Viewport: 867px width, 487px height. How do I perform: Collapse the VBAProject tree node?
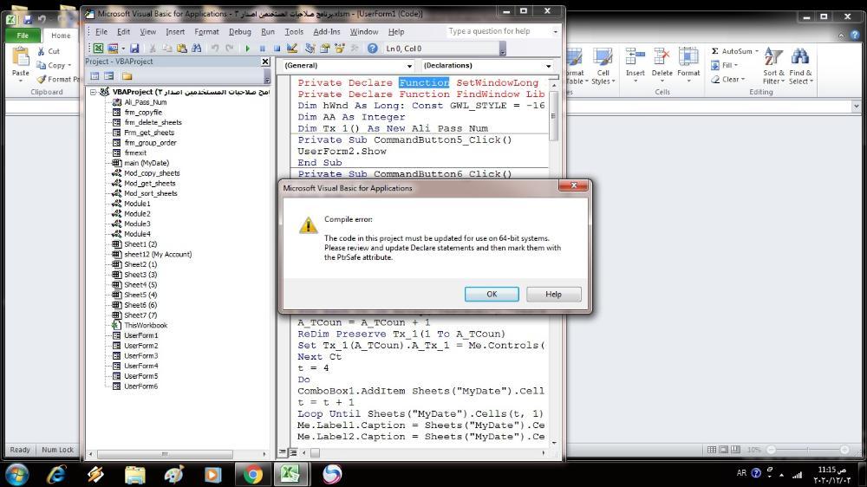[94, 93]
